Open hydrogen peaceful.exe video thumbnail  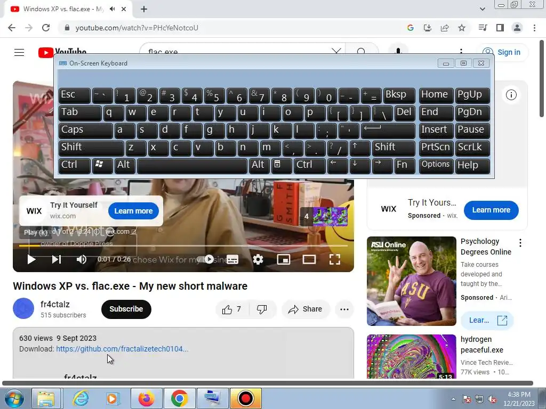[x=411, y=356]
